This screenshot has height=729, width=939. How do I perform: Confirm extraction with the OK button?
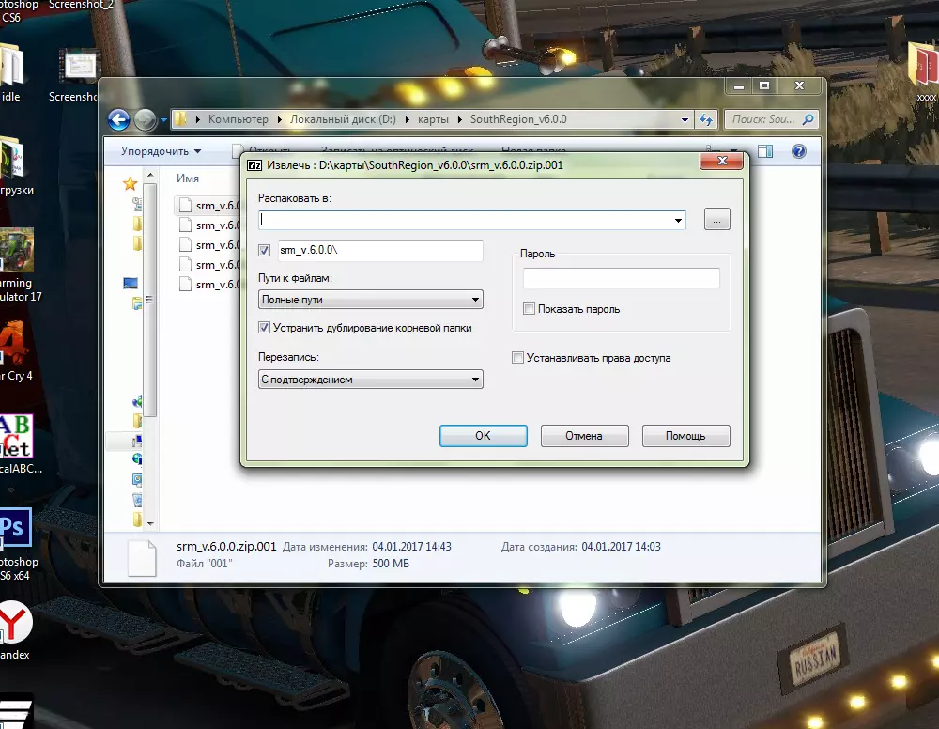point(484,436)
